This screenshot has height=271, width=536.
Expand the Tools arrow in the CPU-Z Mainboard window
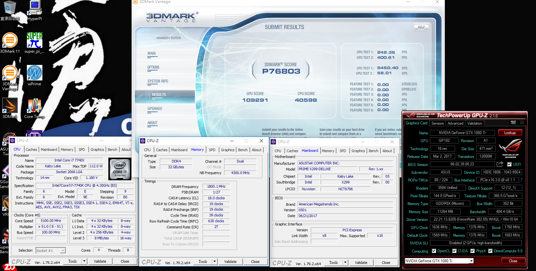tap(345, 263)
